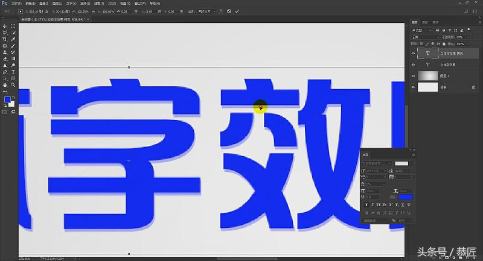Image resolution: width=483 pixels, height=261 pixels.
Task: Open the Layer menu
Action: (57, 4)
